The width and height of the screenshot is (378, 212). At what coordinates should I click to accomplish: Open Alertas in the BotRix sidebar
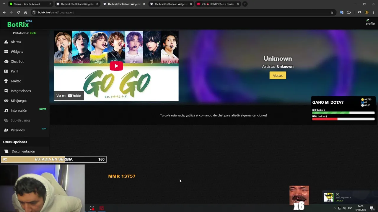[16, 42]
